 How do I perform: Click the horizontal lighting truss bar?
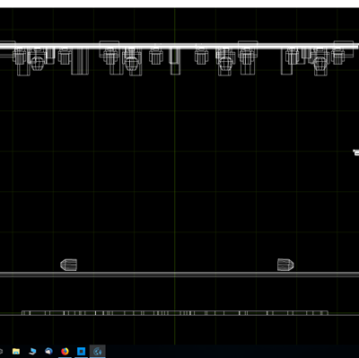179,46
